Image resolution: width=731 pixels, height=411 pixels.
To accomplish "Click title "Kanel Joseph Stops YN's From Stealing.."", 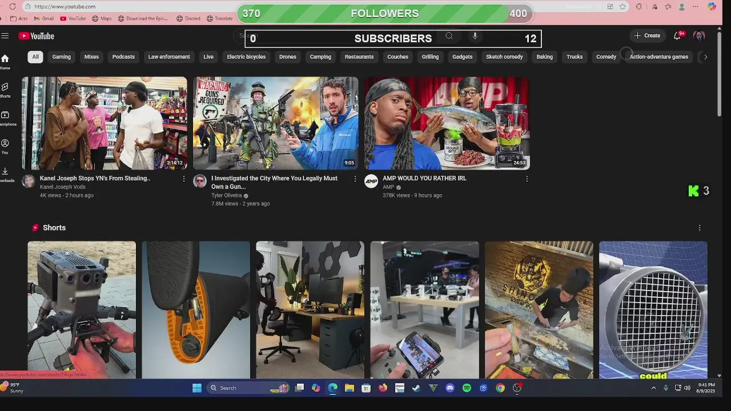I will pyautogui.click(x=95, y=178).
